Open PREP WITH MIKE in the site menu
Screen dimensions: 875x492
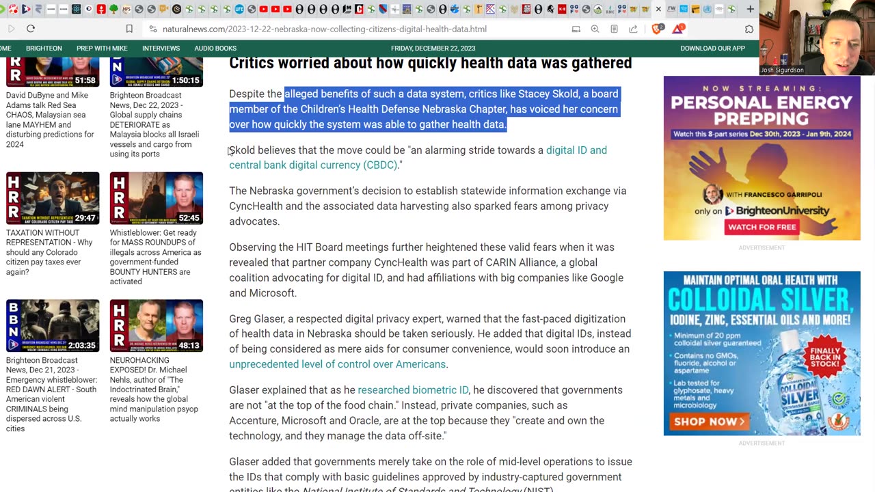[x=102, y=49]
